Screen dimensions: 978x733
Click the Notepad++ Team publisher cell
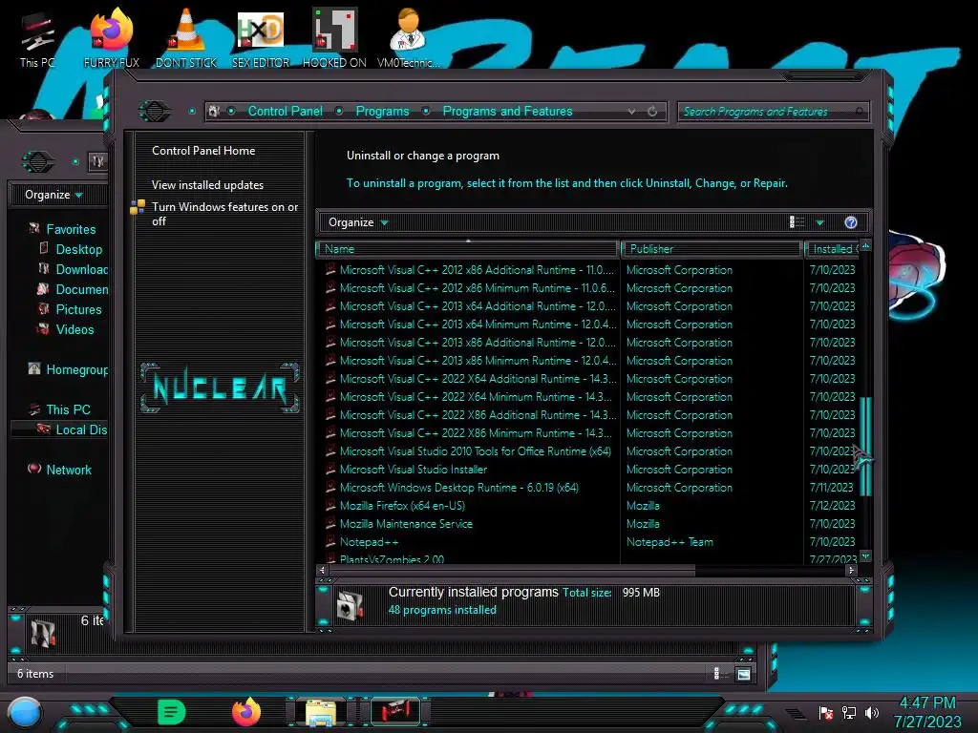[x=670, y=542]
